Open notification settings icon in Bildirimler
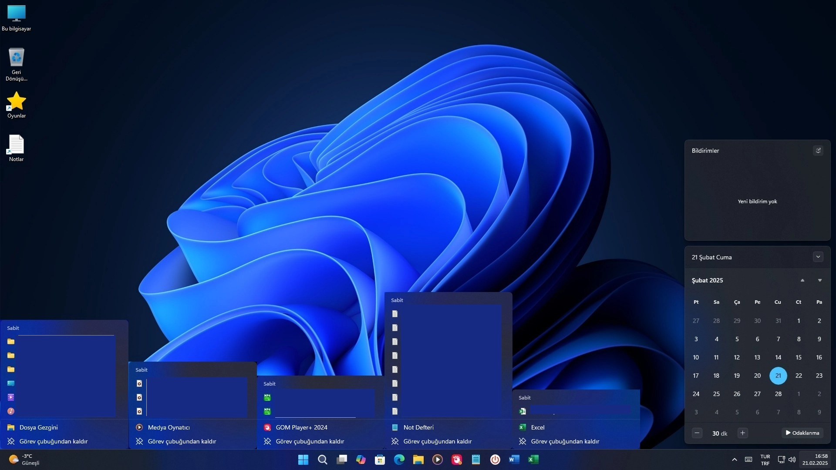The width and height of the screenshot is (836, 470). [818, 151]
